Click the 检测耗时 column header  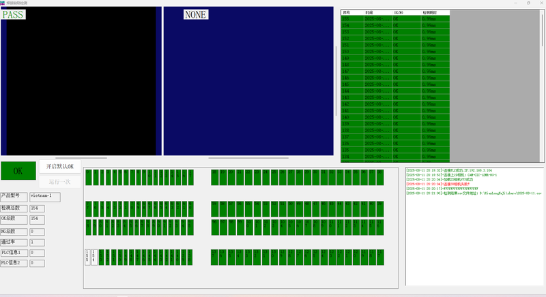coord(435,12)
